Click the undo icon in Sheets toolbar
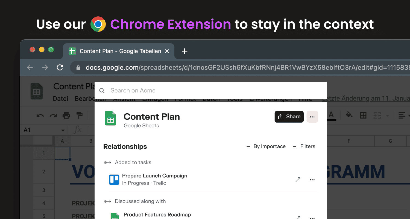The height and width of the screenshot is (219, 410). [x=40, y=116]
